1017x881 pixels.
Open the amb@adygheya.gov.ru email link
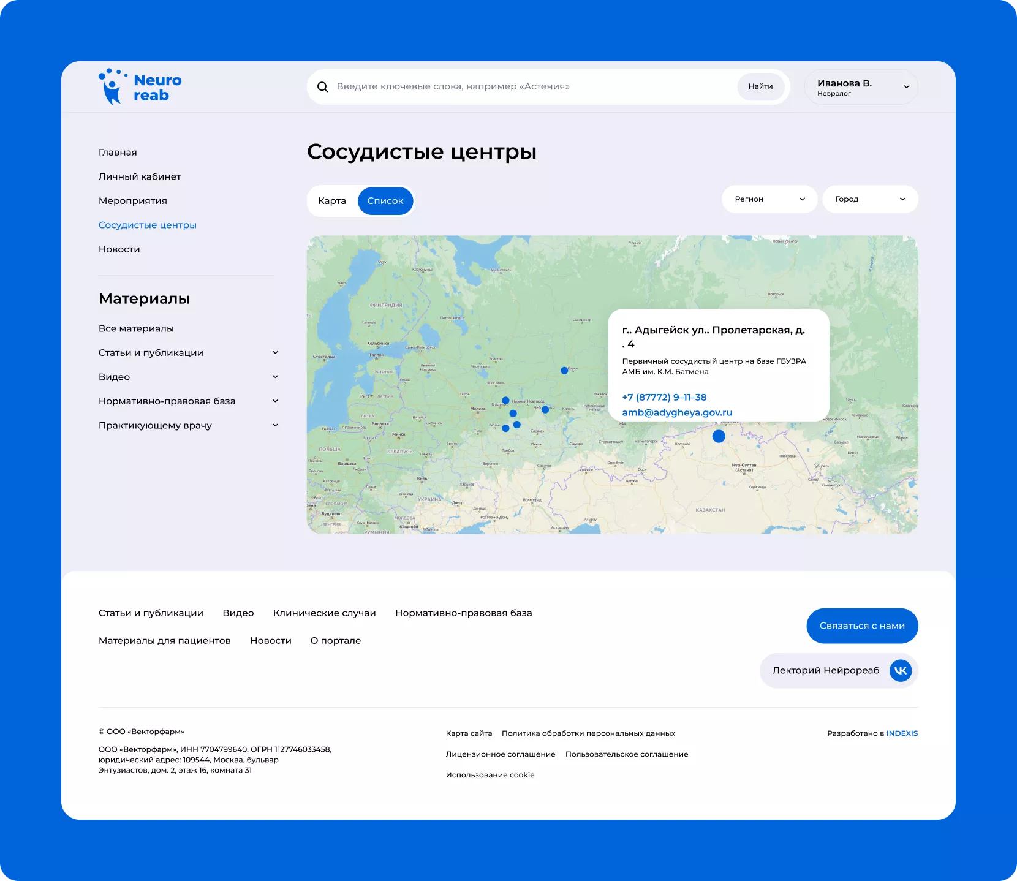click(x=677, y=412)
